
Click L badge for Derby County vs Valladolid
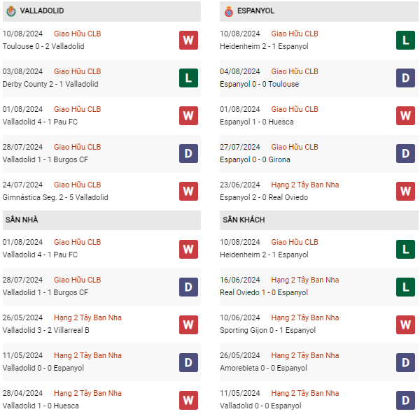click(188, 78)
